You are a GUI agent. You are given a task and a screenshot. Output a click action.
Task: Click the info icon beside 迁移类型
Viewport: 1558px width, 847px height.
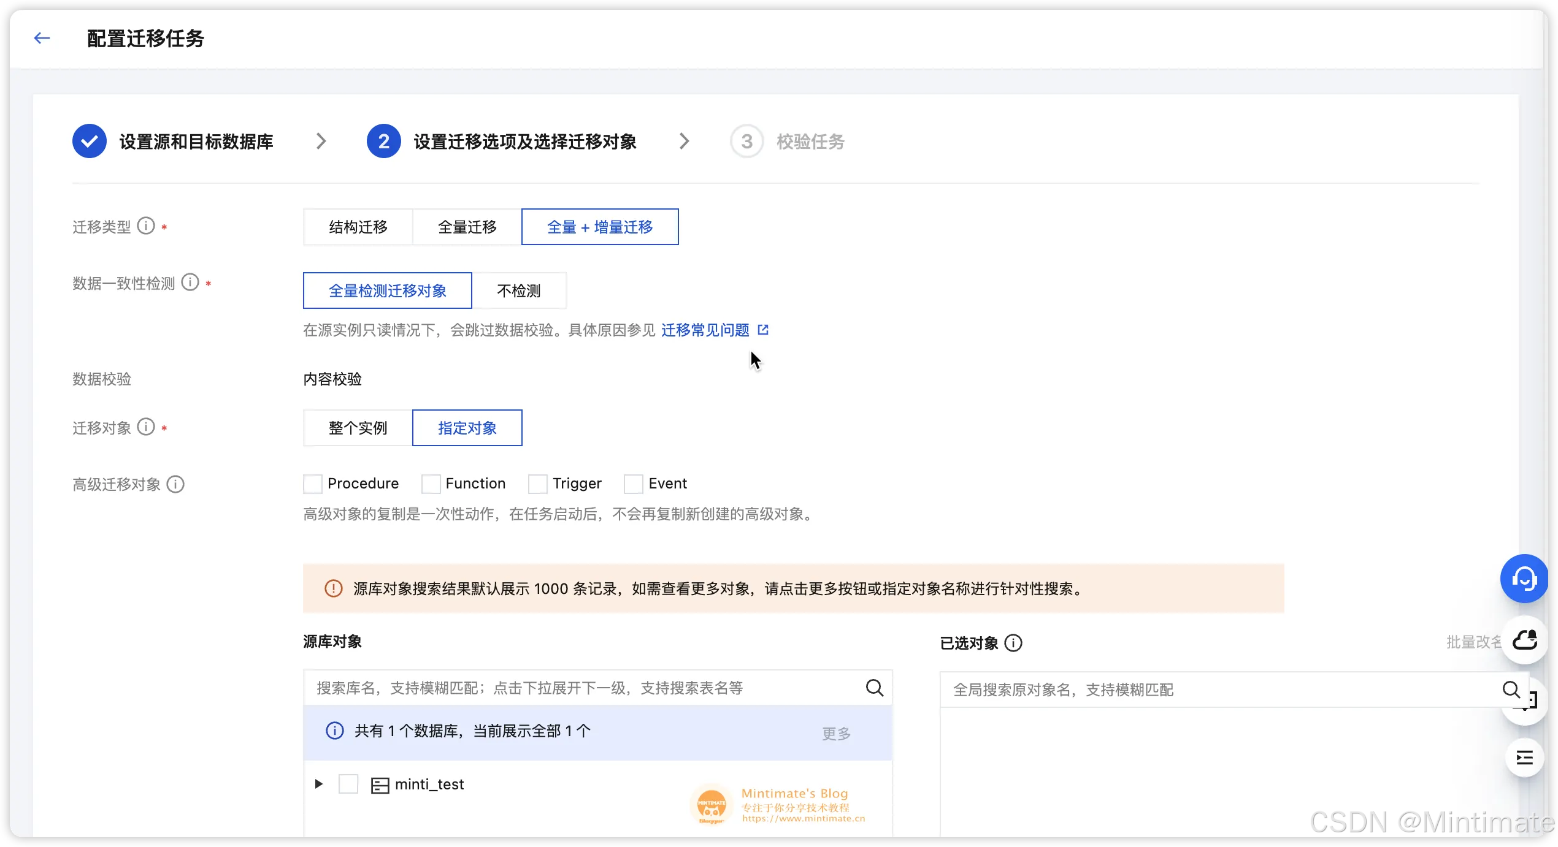click(x=146, y=226)
